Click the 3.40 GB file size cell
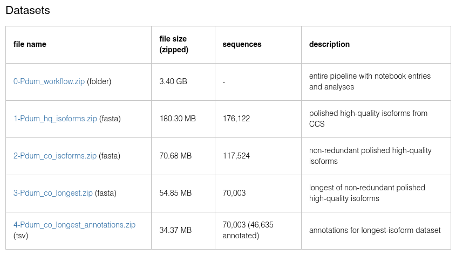Viewport: 456px width, 255px height. pos(173,81)
